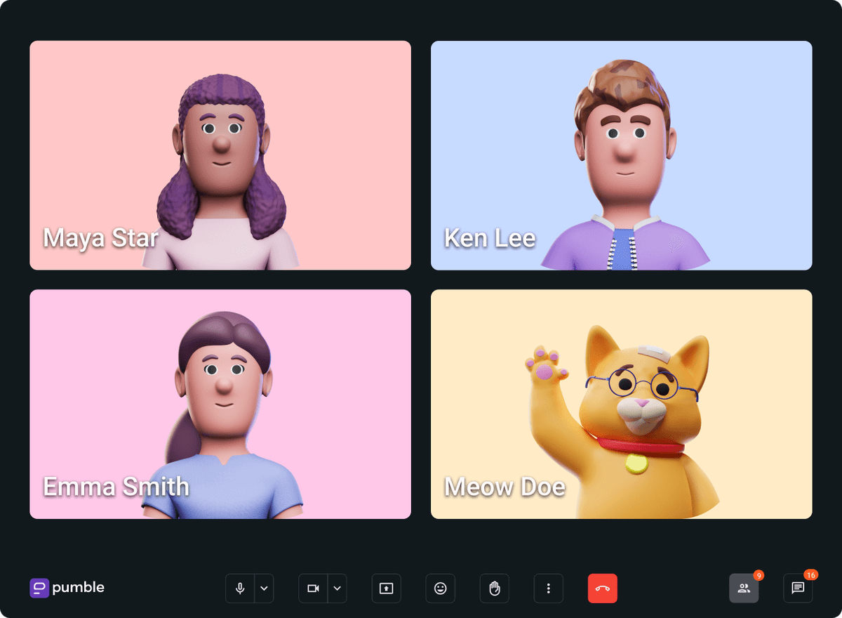The width and height of the screenshot is (842, 618).
Task: Select Ken Lee's video tile
Action: pos(621,154)
